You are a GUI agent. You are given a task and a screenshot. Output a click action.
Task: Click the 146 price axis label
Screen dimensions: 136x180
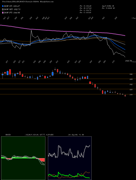pyautogui.click(x=131, y=74)
